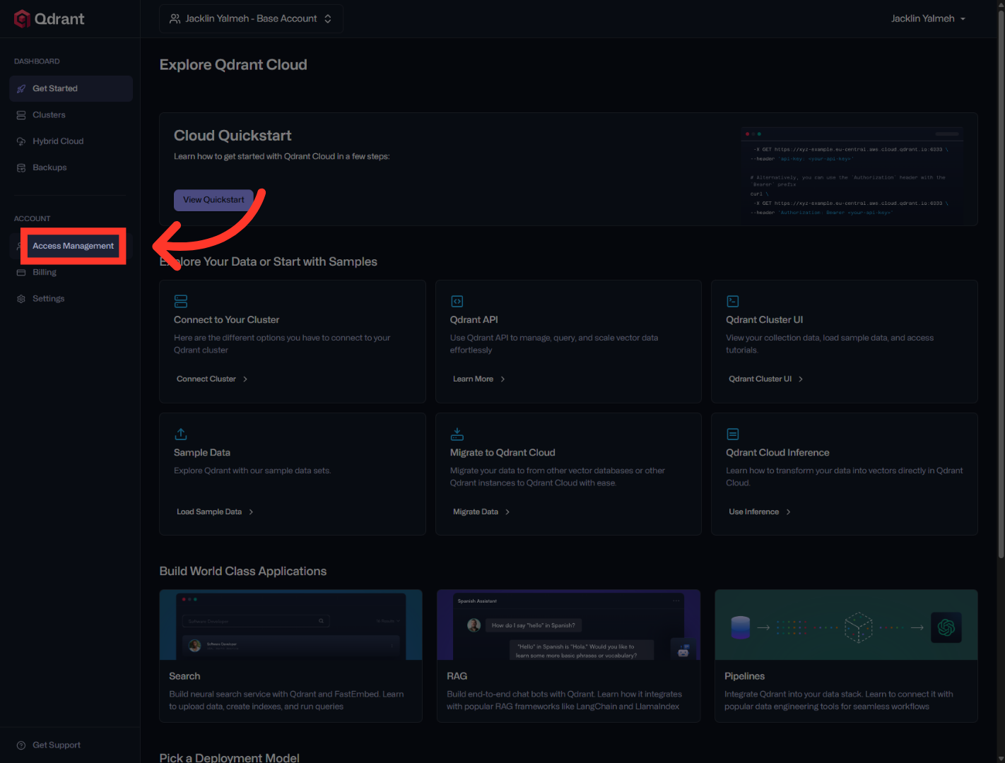Follow the Use Inference link
1005x763 pixels.
click(760, 512)
